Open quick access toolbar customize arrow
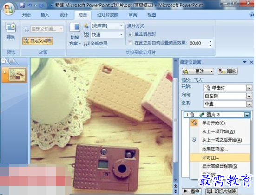This screenshot has width=256, height=195. click(52, 6)
